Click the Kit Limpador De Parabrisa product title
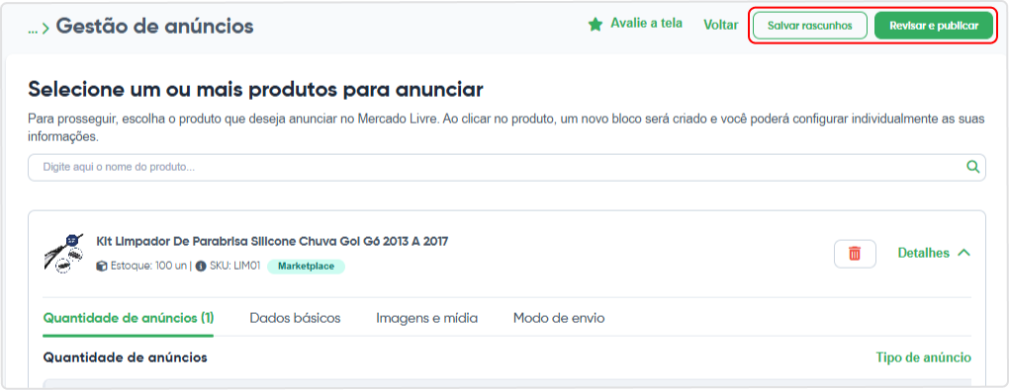This screenshot has width=1009, height=390. pyautogui.click(x=272, y=242)
